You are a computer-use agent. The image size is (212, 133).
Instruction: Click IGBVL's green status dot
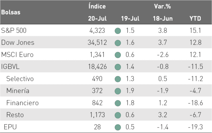pos(118,67)
